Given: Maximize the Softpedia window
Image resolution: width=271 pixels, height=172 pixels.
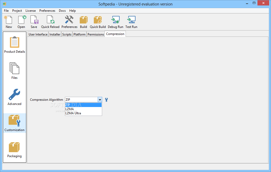Looking at the screenshot, I should [x=254, y=3].
